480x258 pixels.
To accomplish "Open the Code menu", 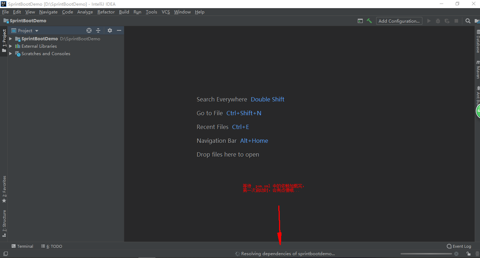I will pyautogui.click(x=67, y=12).
